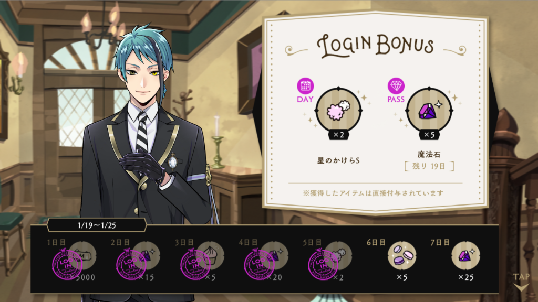Click the pink DAY calendar icon

tap(305, 87)
